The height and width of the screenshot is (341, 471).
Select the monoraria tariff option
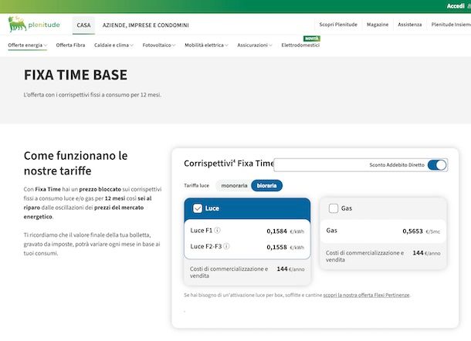[x=234, y=186]
